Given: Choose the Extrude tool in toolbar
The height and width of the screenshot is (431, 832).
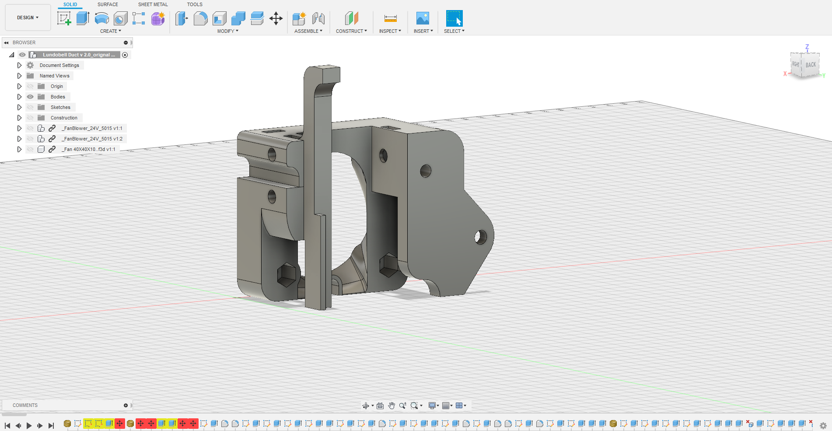Looking at the screenshot, I should point(83,18).
